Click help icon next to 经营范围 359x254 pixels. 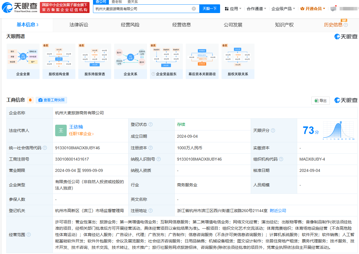click(x=29, y=235)
